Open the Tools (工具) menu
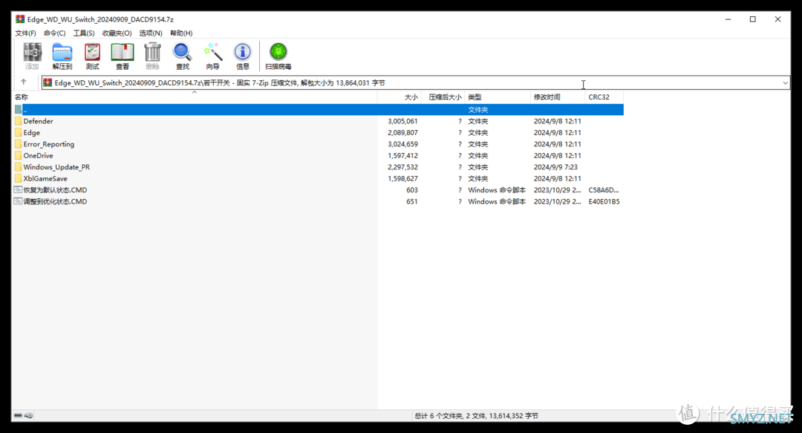 click(x=84, y=33)
